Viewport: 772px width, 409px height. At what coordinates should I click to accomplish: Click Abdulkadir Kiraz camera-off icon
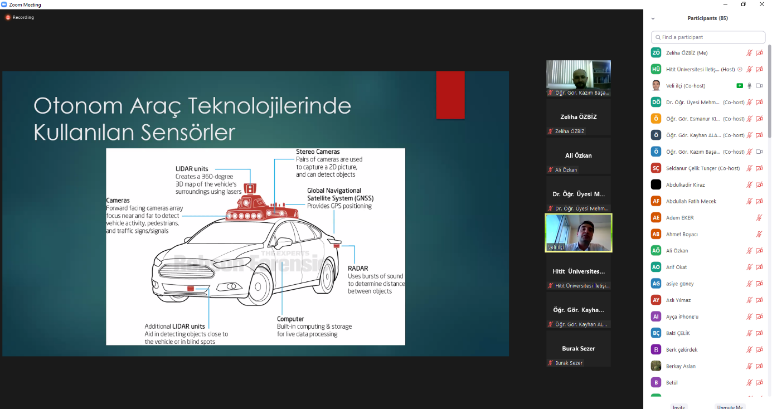(759, 184)
